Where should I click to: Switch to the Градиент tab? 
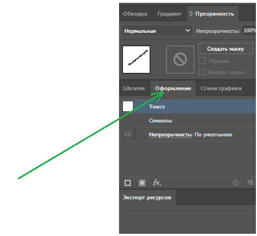click(169, 14)
